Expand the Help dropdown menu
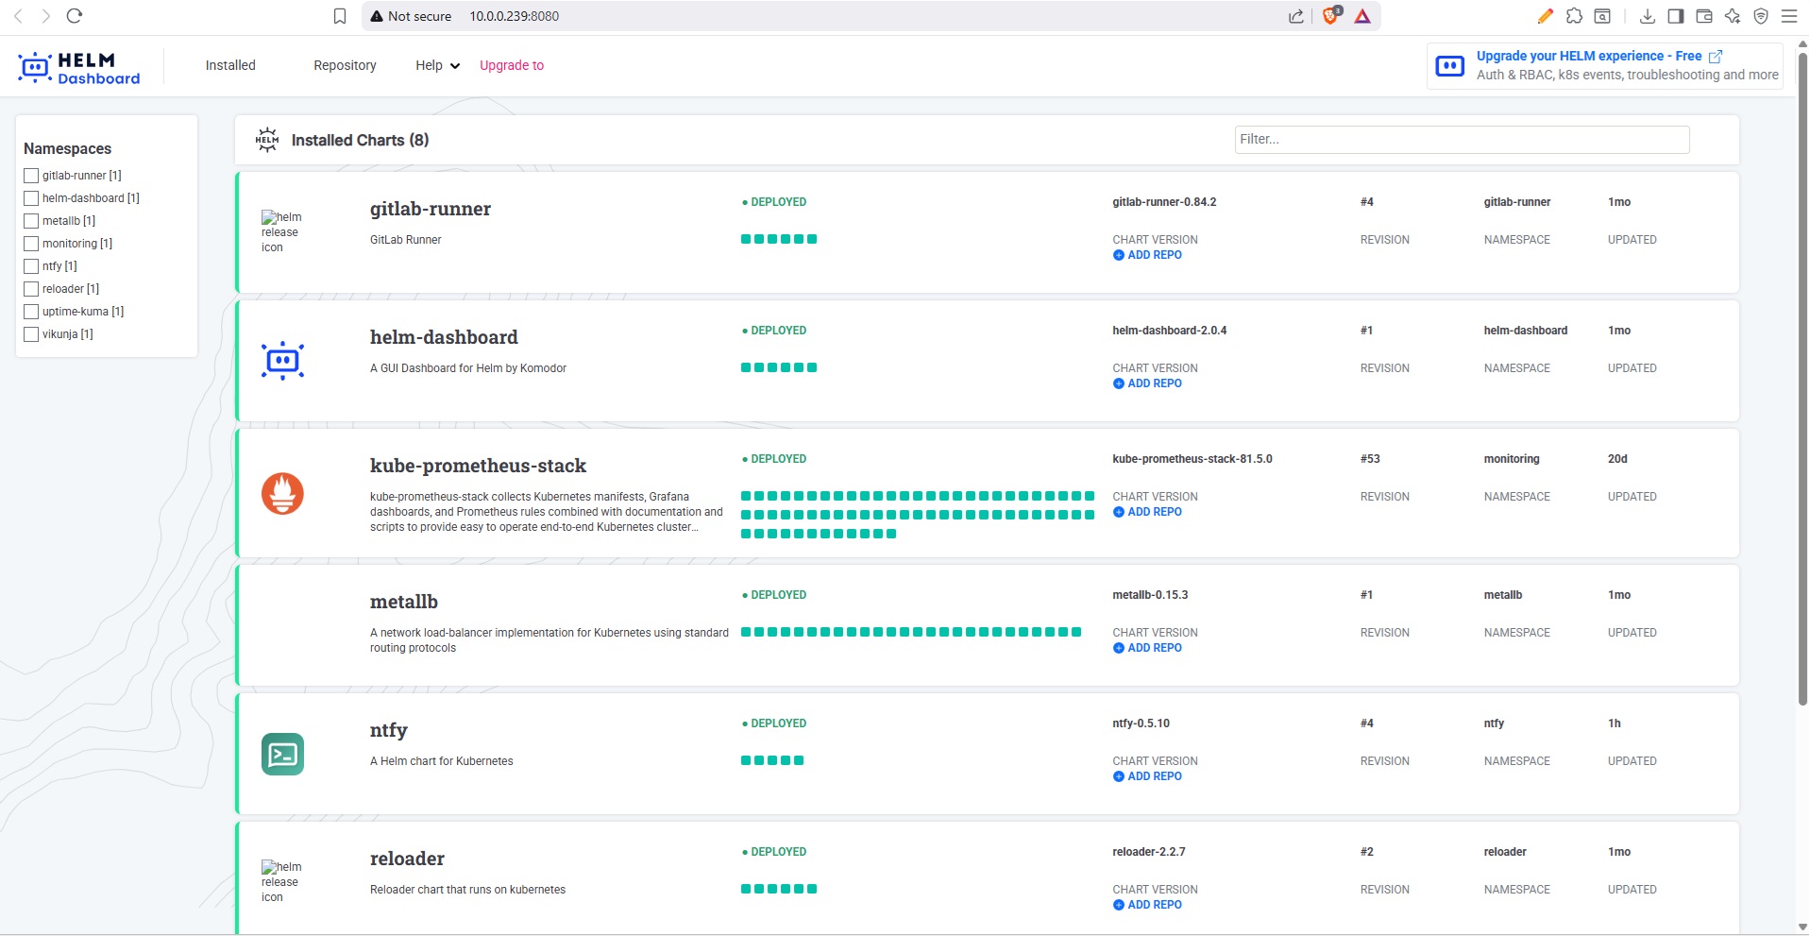This screenshot has height=936, width=1809. [437, 65]
